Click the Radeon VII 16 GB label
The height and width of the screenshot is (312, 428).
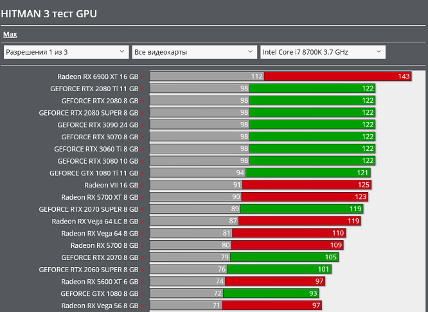point(111,185)
